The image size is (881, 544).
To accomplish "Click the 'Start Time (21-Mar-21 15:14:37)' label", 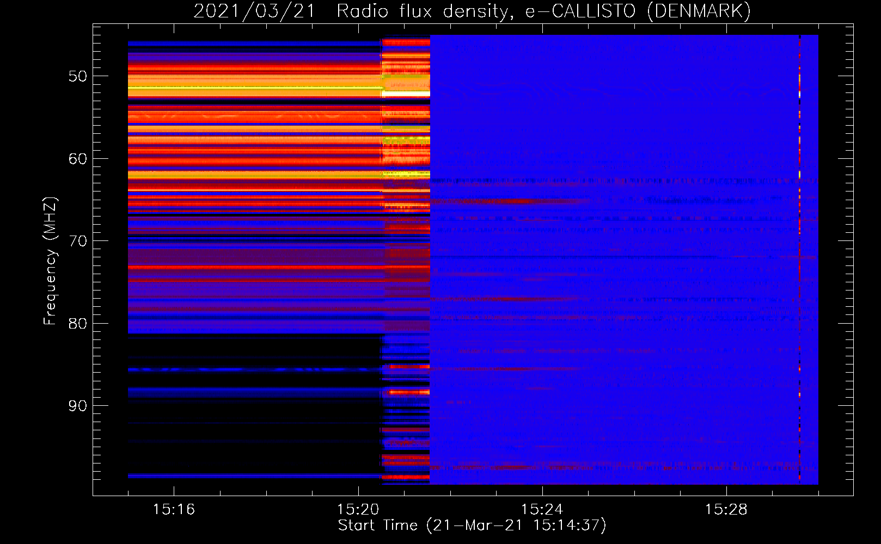I will 472,526.
